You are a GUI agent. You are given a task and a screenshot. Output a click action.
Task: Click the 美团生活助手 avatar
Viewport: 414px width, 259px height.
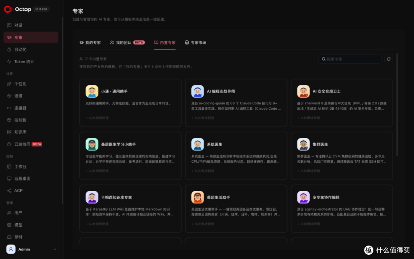197,197
